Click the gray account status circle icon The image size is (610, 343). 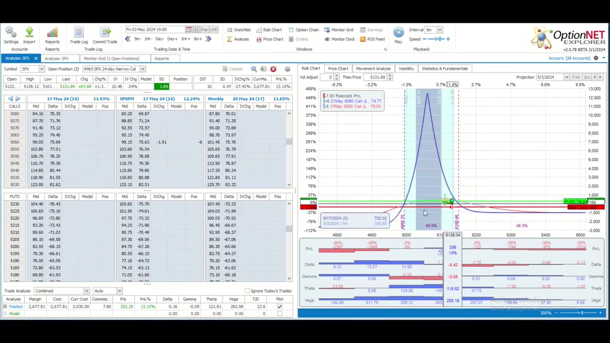(596, 58)
